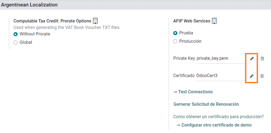The image size is (271, 133).
Task: Delete the Certificado using trash icon
Action: click(x=262, y=76)
